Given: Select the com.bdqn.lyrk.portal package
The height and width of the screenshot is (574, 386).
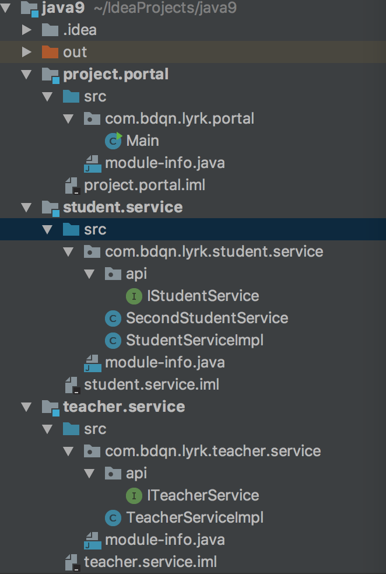Looking at the screenshot, I should (x=179, y=119).
